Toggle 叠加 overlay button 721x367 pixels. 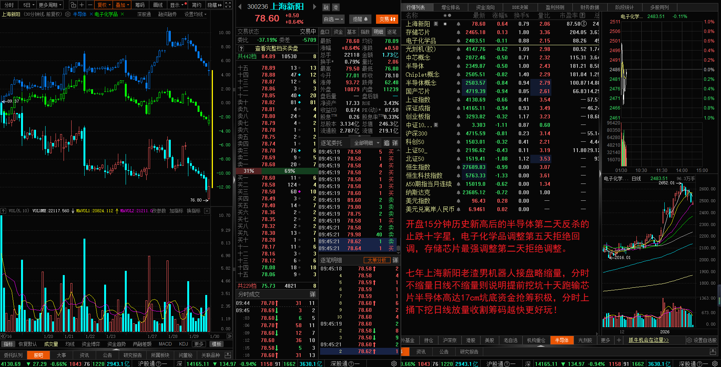[x=123, y=5]
